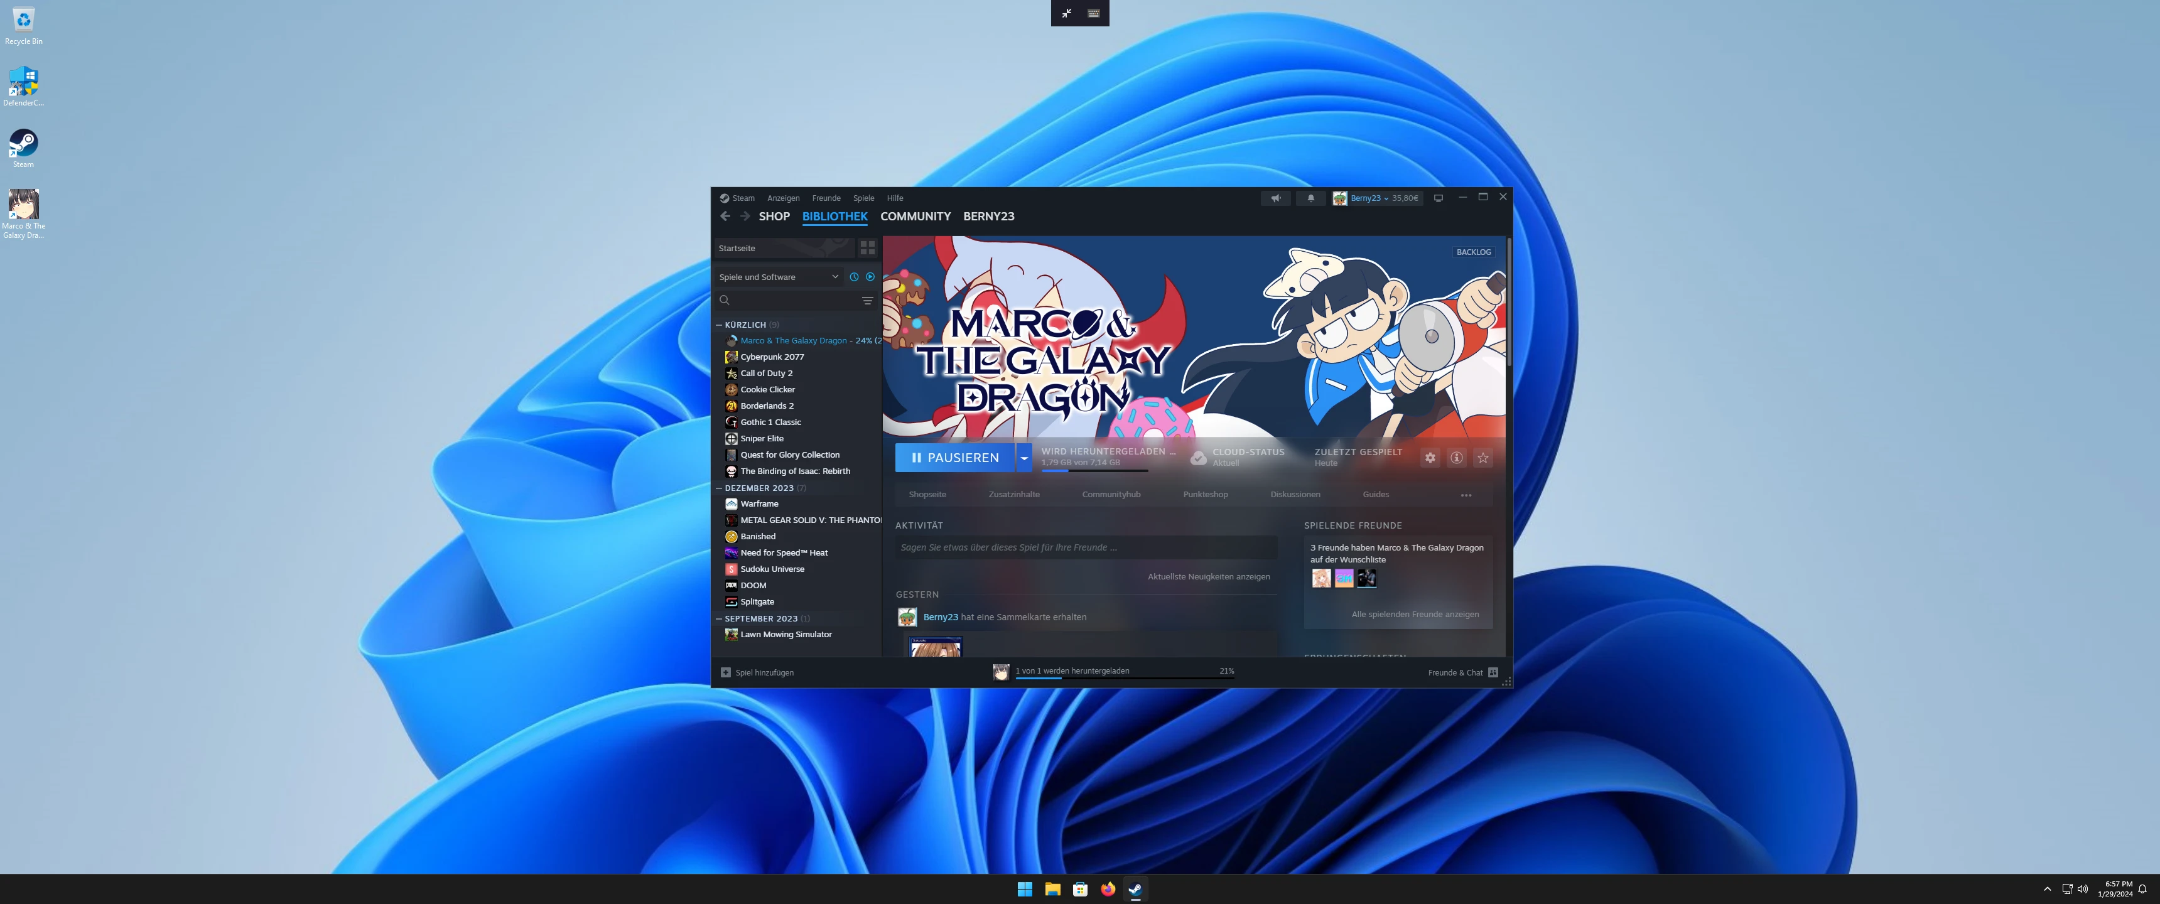Screen dimensions: 2160x904
Task: Open the Zusatzinhalte link
Action: (1014, 495)
